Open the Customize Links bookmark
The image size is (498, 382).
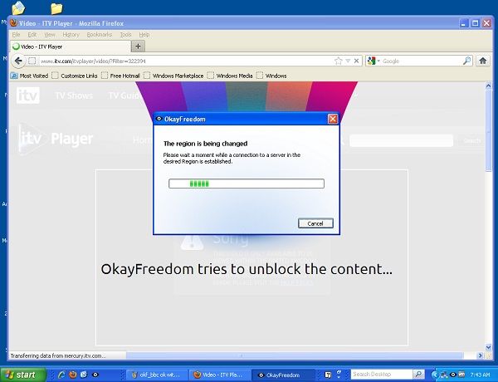pyautogui.click(x=75, y=76)
